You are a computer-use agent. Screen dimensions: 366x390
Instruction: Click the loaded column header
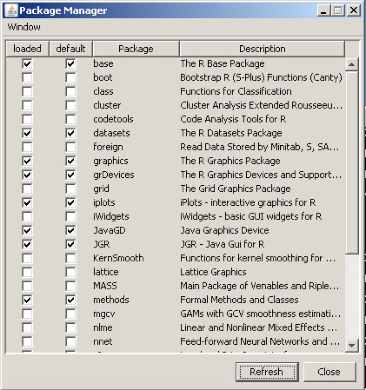click(27, 49)
